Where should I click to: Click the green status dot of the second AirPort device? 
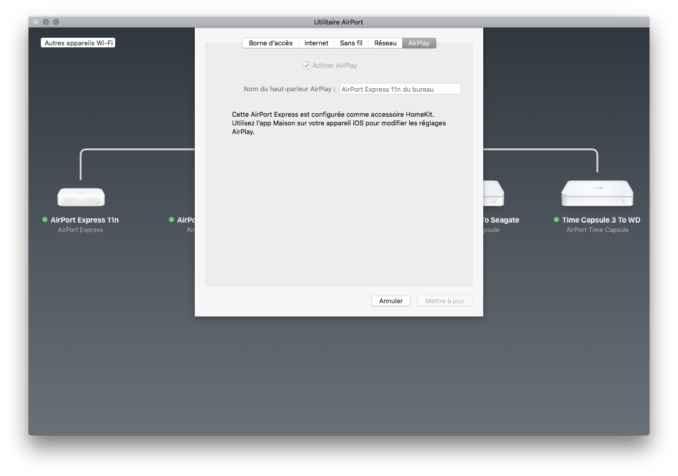tap(171, 220)
